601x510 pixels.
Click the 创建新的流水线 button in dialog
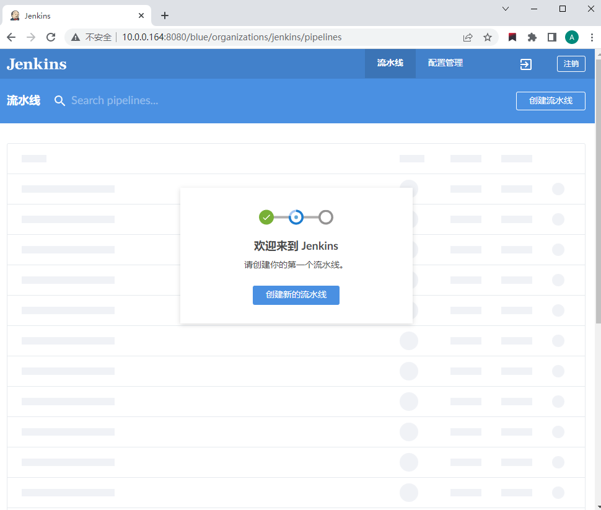pyautogui.click(x=296, y=295)
